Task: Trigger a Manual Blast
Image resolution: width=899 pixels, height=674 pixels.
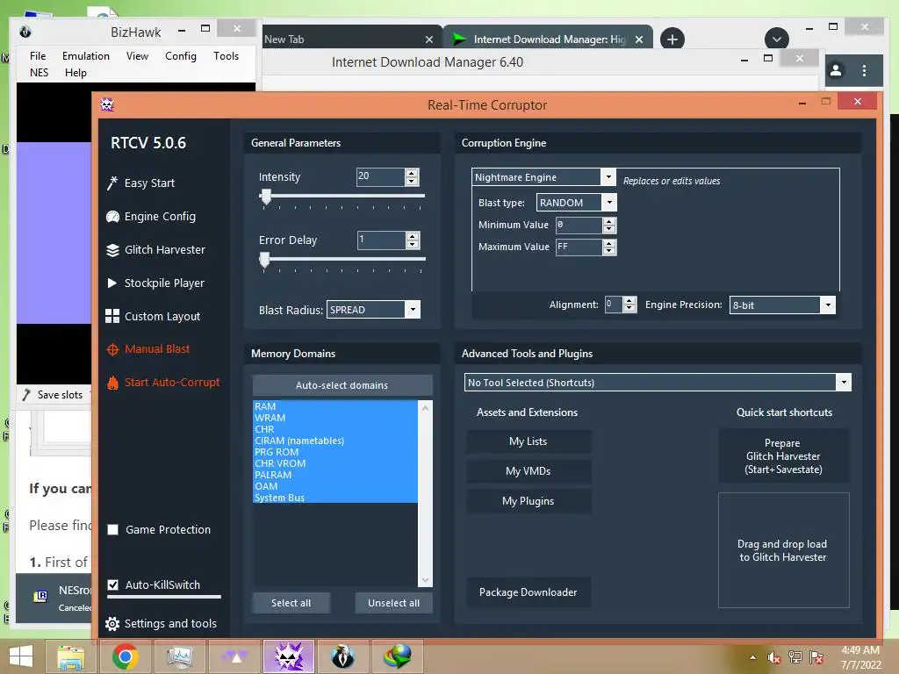Action: (x=147, y=349)
